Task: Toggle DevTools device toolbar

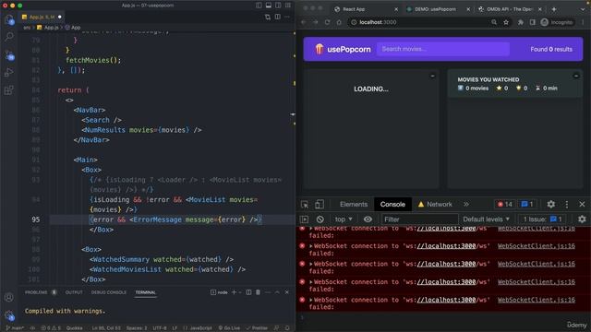Action: coord(320,205)
